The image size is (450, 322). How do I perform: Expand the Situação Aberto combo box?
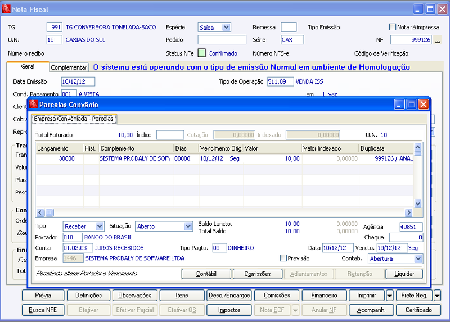tap(188, 226)
